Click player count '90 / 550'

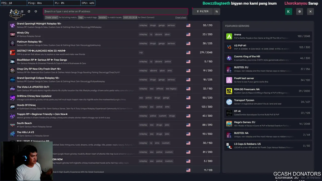pos(208,134)
